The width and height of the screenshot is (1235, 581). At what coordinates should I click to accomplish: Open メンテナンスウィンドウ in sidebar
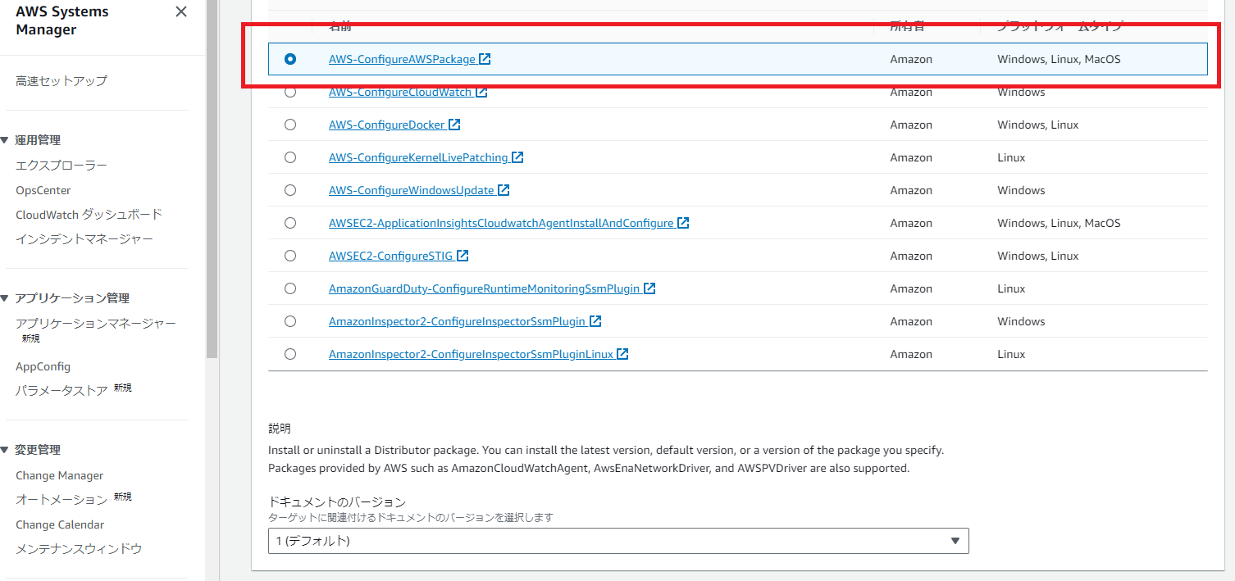click(79, 549)
